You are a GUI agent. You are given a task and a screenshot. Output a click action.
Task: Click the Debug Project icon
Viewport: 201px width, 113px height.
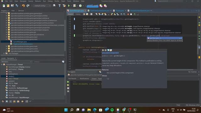click(x=74, y=6)
